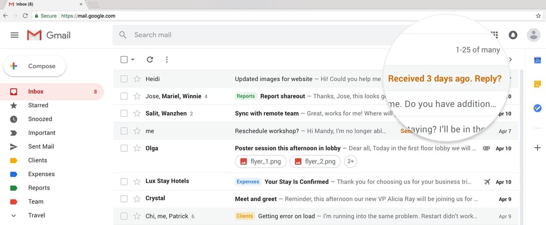Star the Chi, me, Patrick email

[x=137, y=216]
